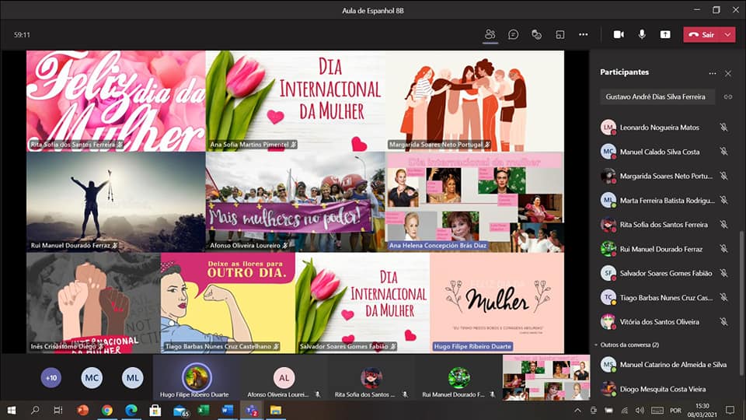The width and height of the screenshot is (746, 420).
Task: Open Participantes panel more options
Action: click(712, 73)
